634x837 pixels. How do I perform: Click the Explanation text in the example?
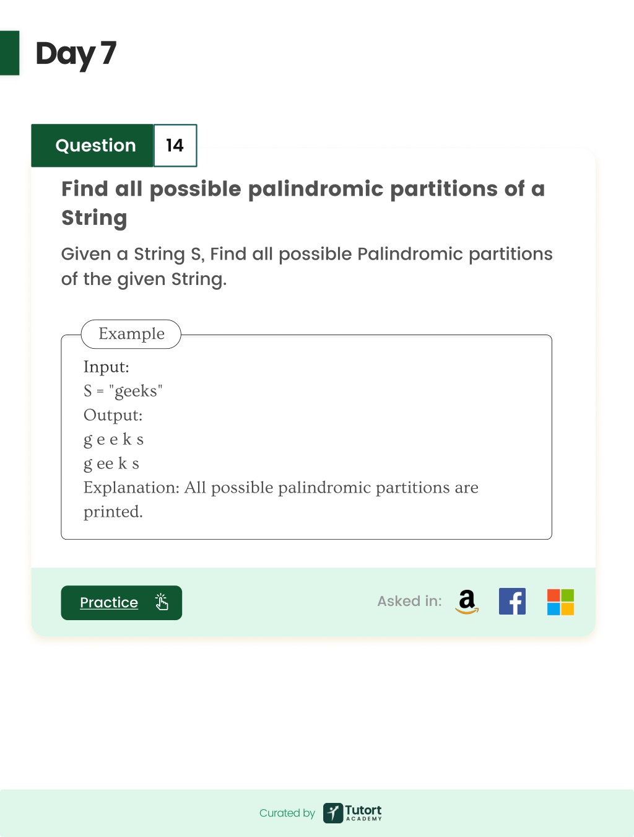click(281, 499)
